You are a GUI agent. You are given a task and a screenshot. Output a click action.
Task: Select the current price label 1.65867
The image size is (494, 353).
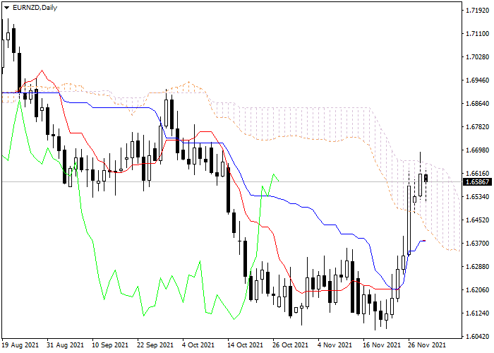click(x=478, y=182)
